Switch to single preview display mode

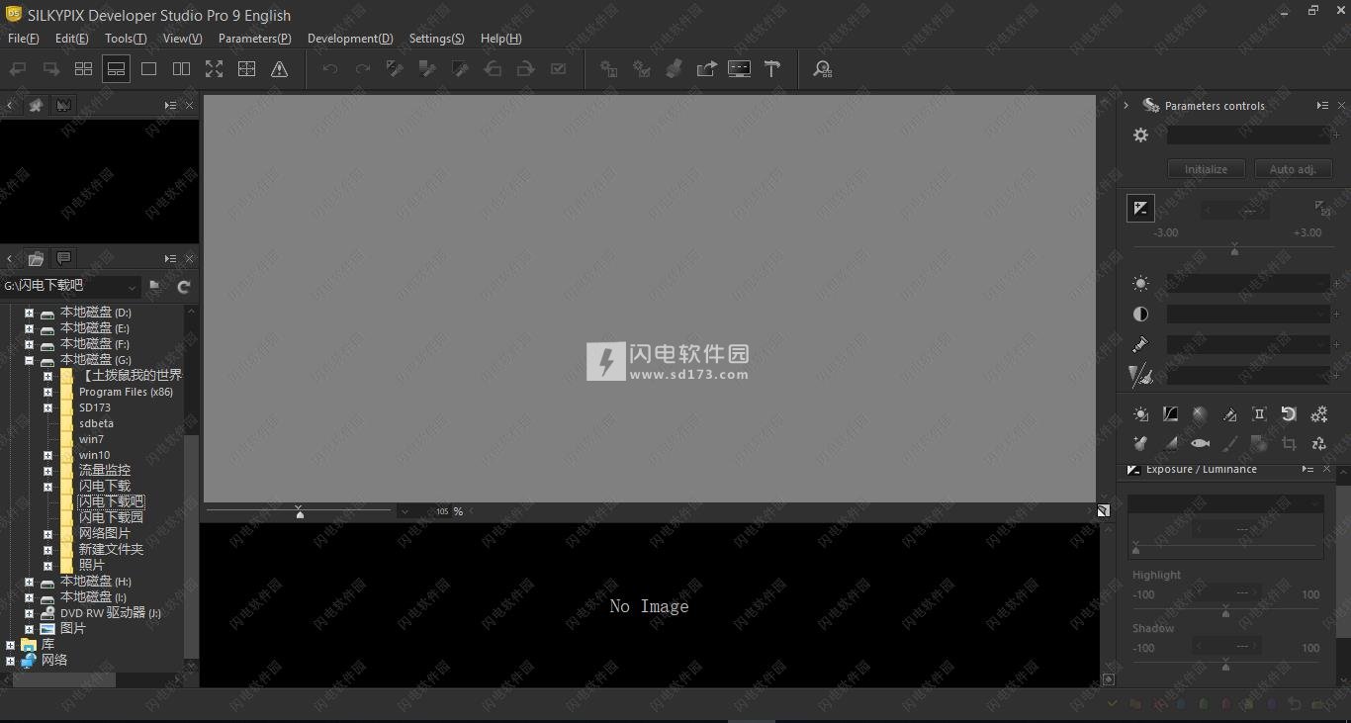148,69
